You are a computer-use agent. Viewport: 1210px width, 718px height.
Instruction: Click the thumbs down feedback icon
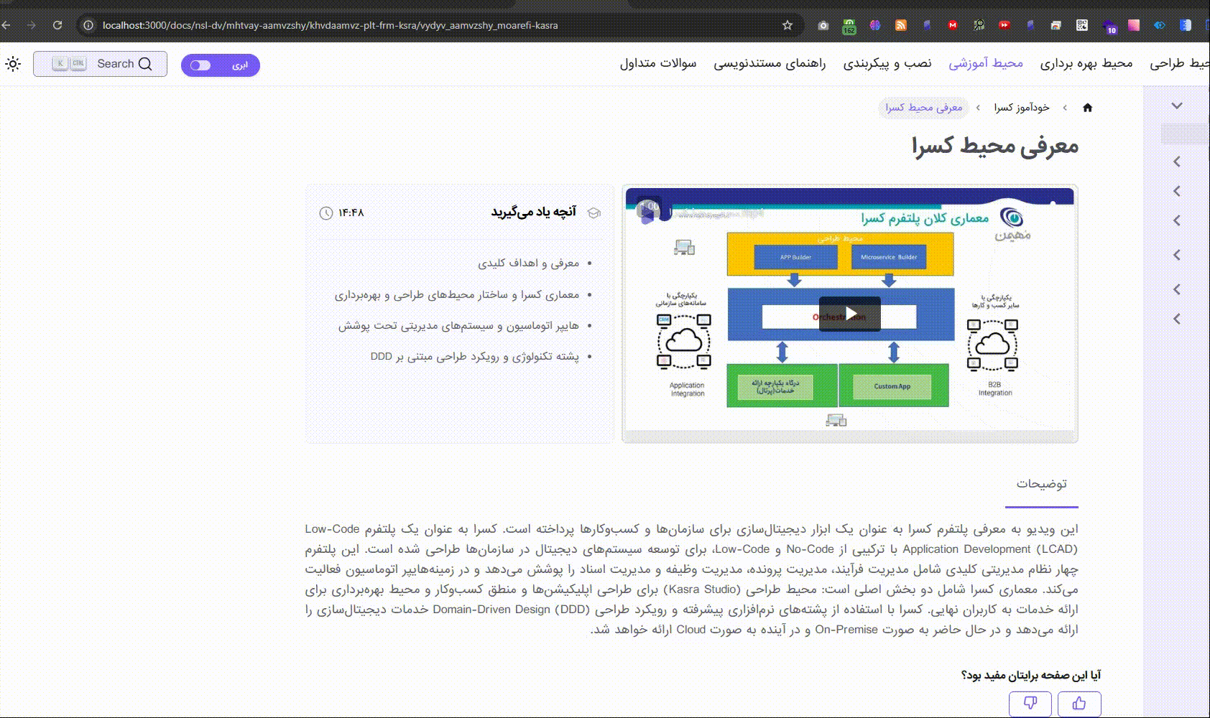coord(1030,704)
